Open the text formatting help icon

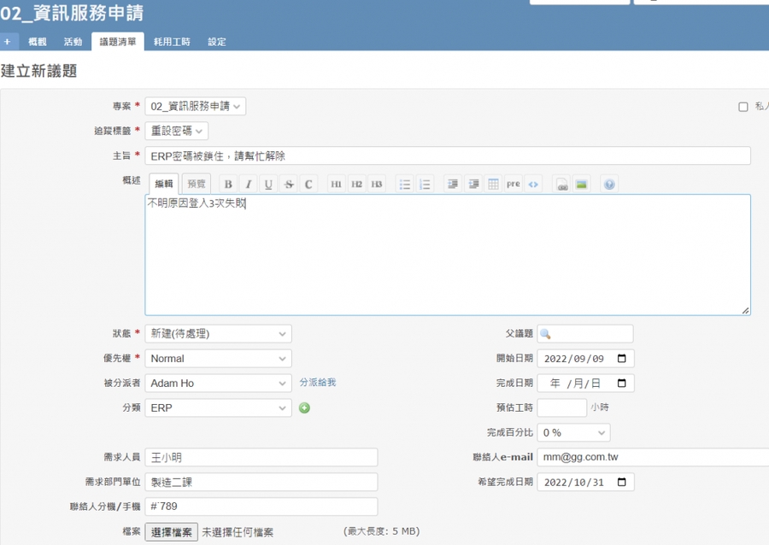coord(609,185)
